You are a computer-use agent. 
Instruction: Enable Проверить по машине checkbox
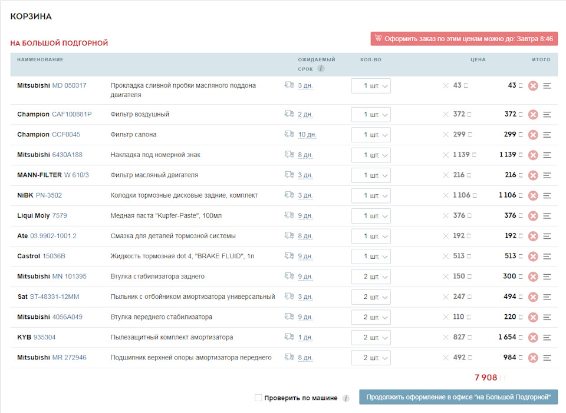coord(258,398)
